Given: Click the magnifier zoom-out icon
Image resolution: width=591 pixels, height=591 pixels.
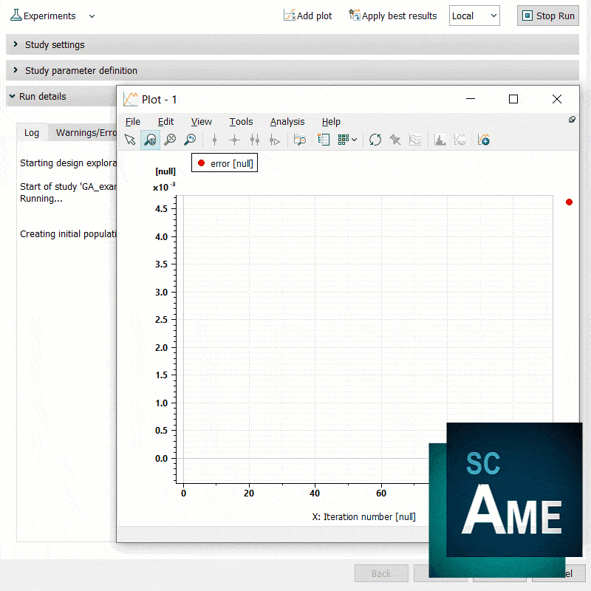Looking at the screenshot, I should point(170,140).
